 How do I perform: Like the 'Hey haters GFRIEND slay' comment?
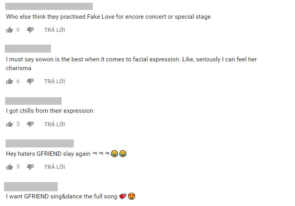[x=10, y=167]
